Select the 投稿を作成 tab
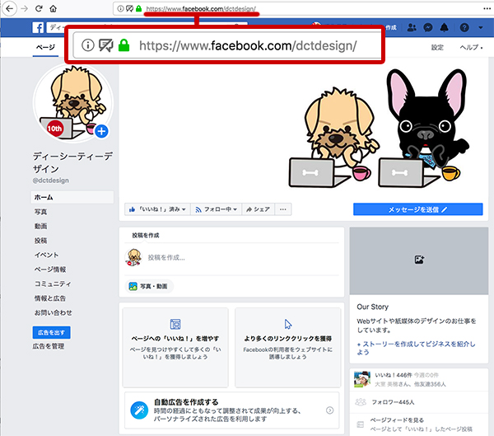The width and height of the screenshot is (494, 436). point(146,236)
